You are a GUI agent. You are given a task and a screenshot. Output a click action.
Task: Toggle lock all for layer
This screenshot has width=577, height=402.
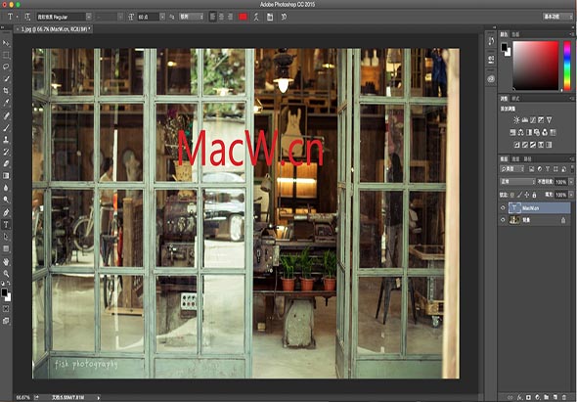tap(534, 195)
